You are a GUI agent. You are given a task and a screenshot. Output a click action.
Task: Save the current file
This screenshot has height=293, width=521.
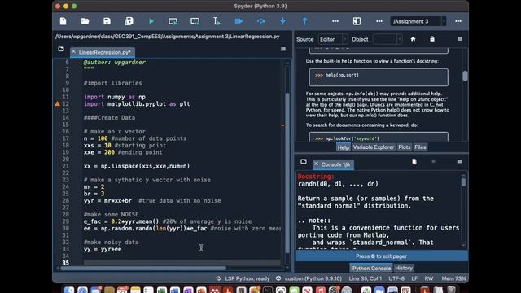pyautogui.click(x=107, y=21)
